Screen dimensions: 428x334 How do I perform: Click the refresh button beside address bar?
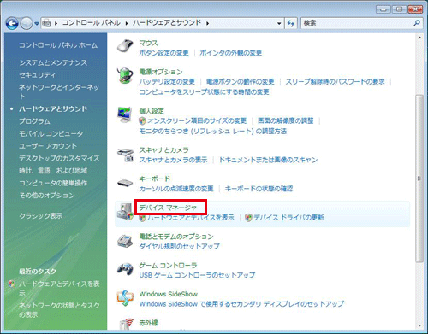(291, 23)
